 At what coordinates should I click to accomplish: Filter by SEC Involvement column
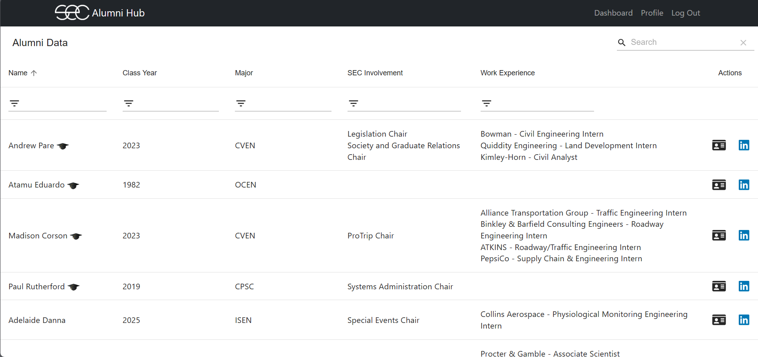pyautogui.click(x=354, y=103)
